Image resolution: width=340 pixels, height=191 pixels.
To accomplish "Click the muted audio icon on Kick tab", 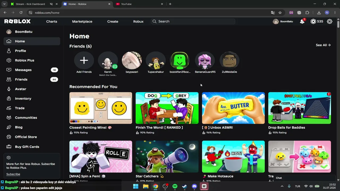I will pyautogui.click(x=51, y=4).
